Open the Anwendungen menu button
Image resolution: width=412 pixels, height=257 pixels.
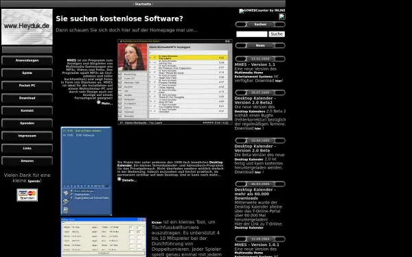[27, 60]
